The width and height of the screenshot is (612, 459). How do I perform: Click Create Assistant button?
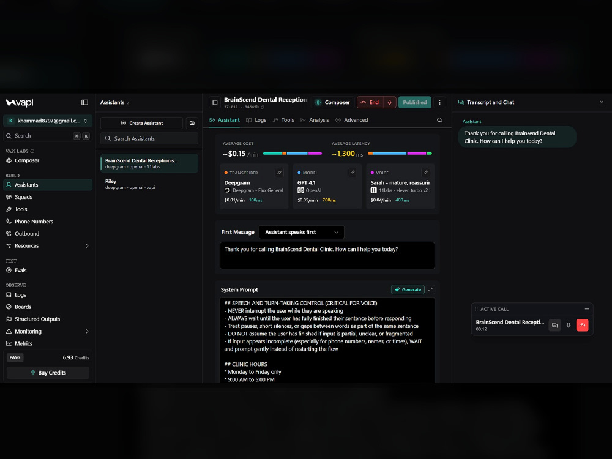point(142,123)
